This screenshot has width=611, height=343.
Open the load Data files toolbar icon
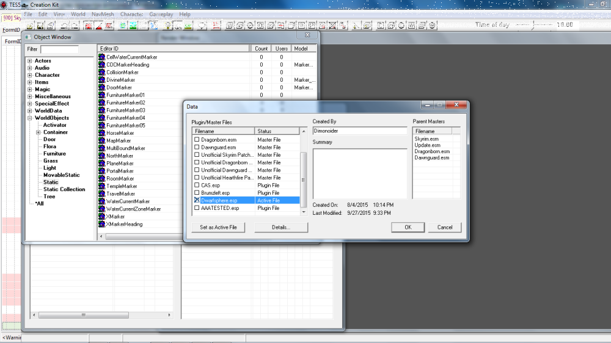coord(29,26)
